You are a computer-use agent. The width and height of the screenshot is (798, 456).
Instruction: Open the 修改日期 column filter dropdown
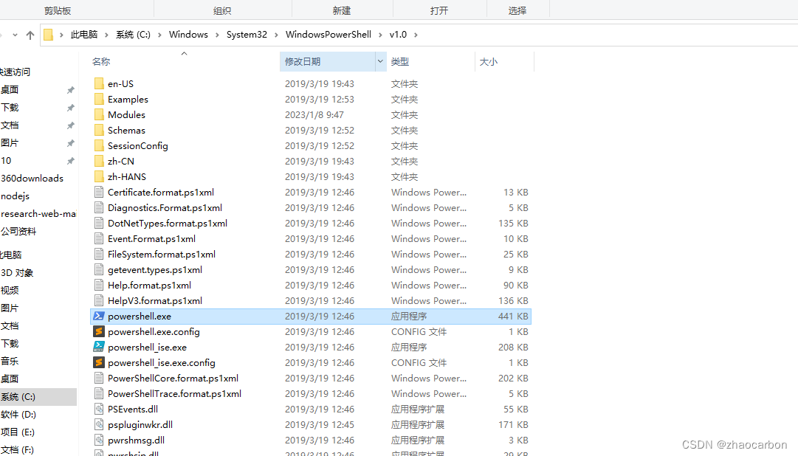[x=379, y=61]
